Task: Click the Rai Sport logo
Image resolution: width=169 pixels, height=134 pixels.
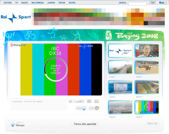Action: 16,17
